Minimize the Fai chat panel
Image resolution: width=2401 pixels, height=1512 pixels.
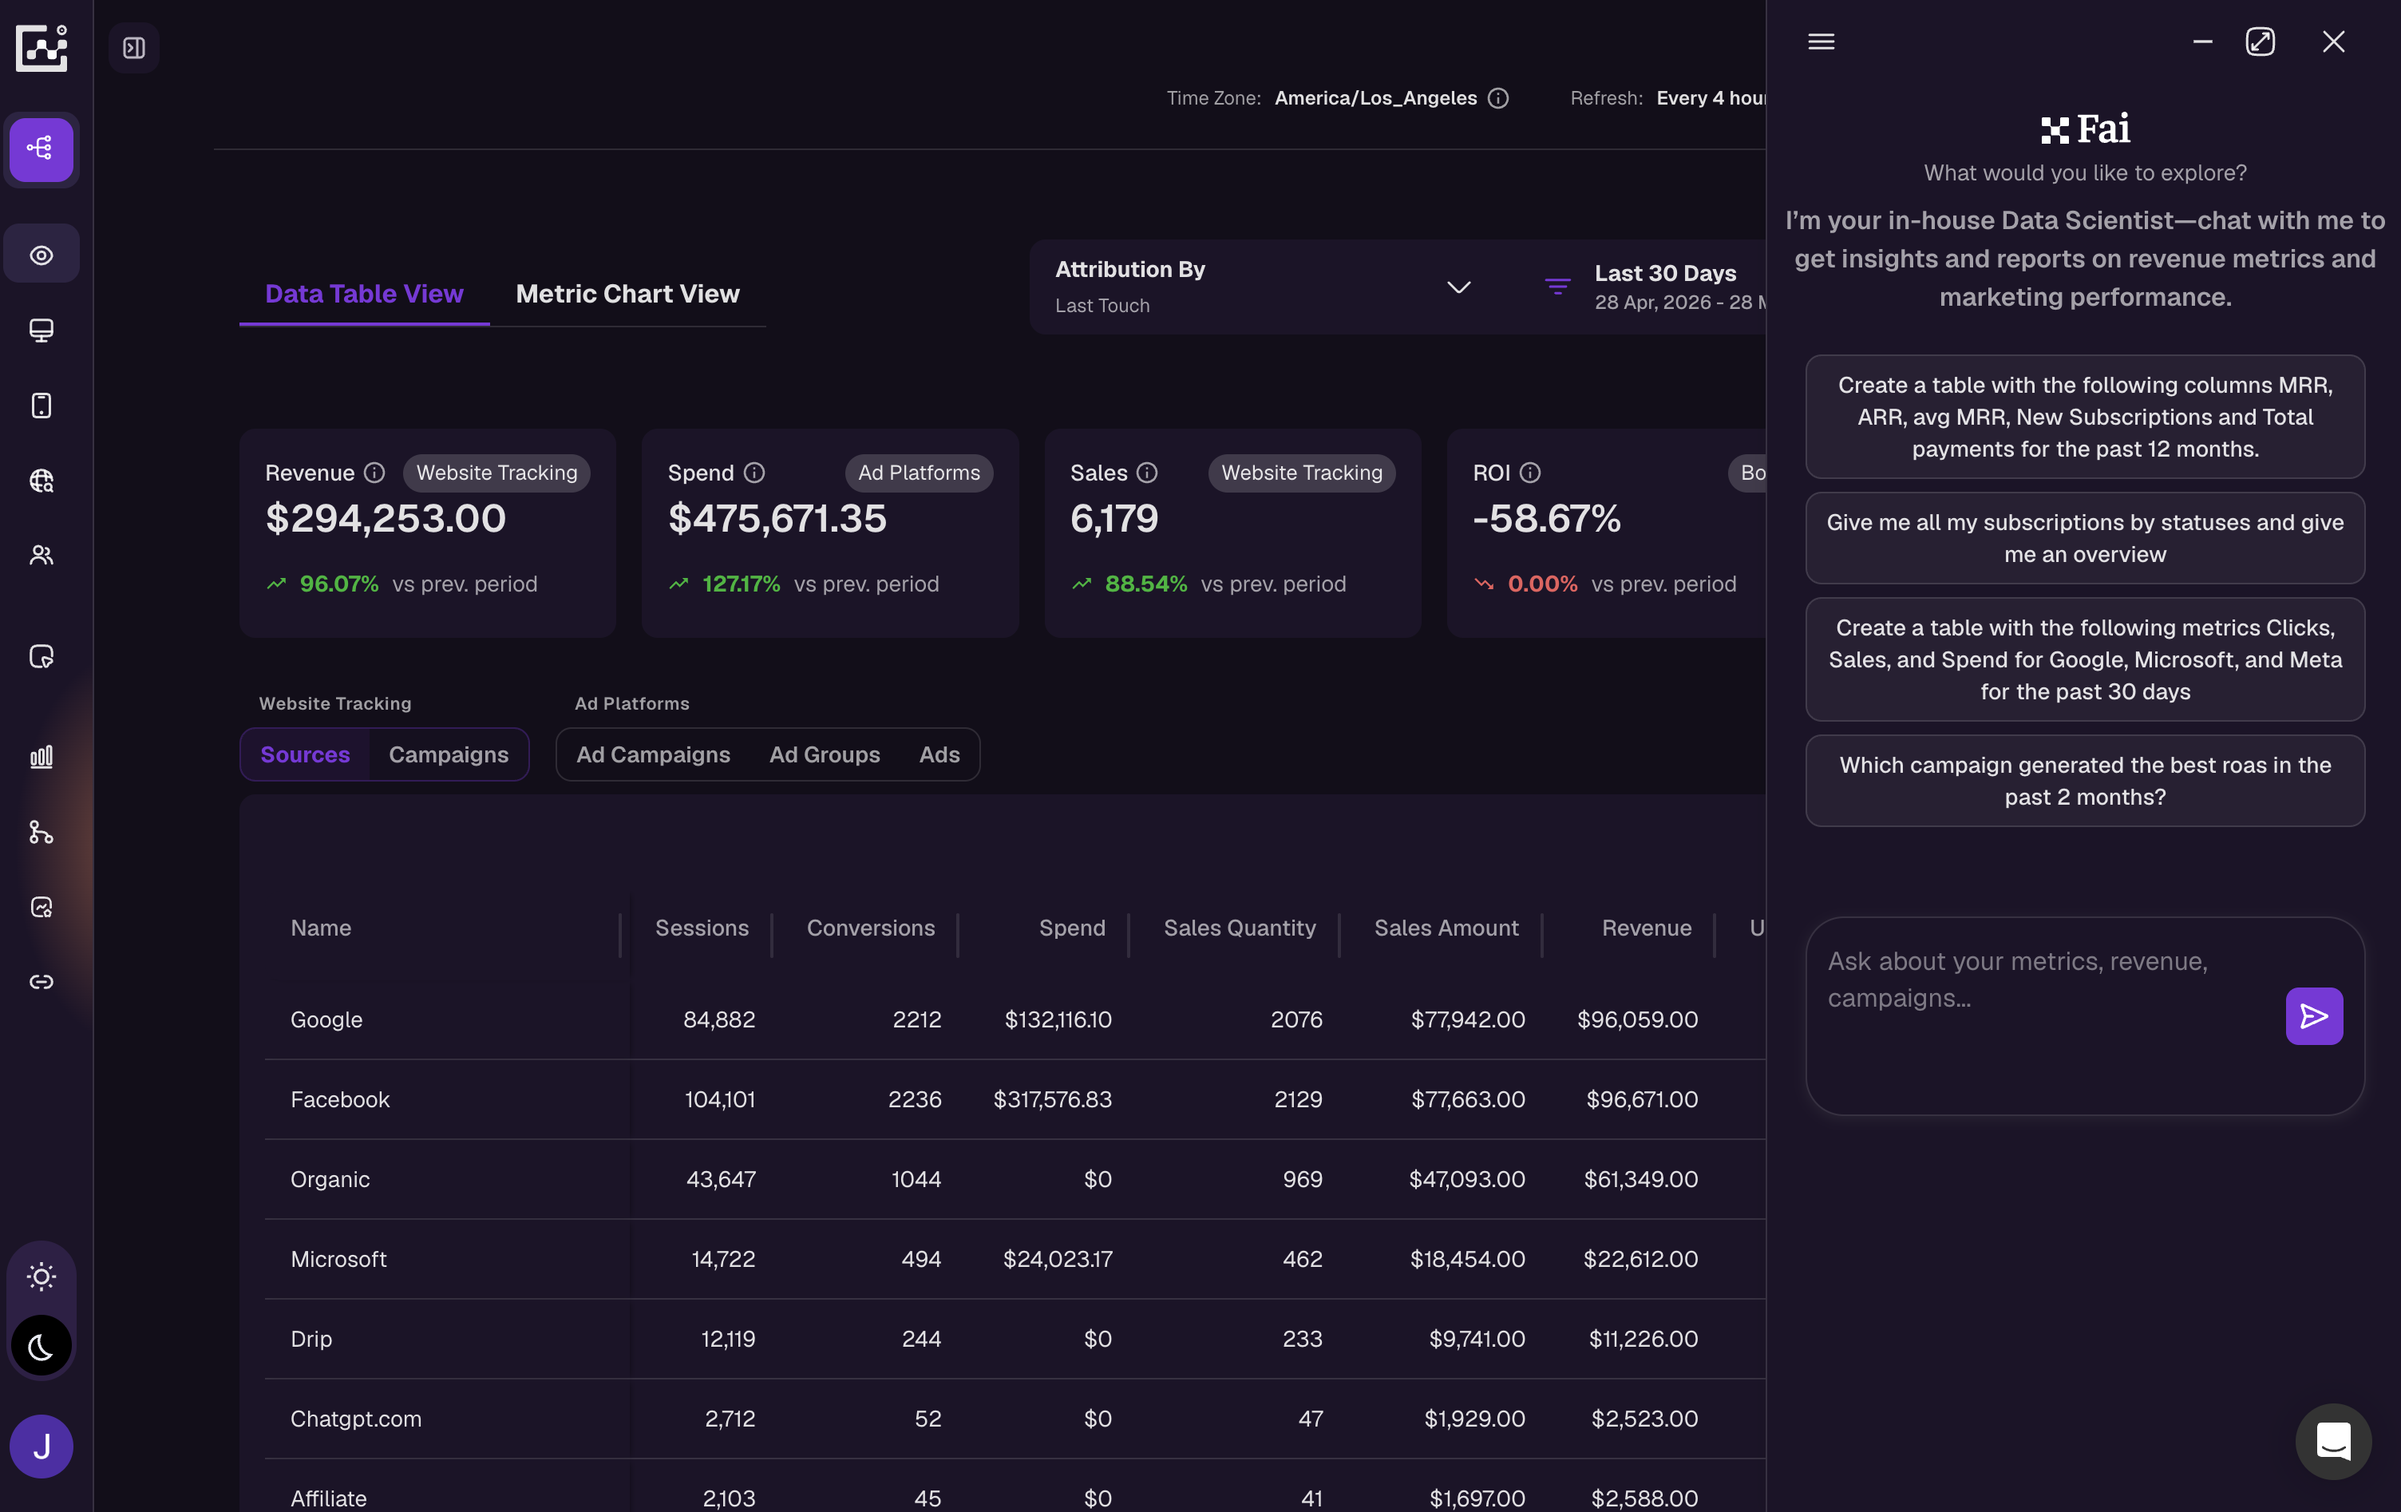point(2202,41)
